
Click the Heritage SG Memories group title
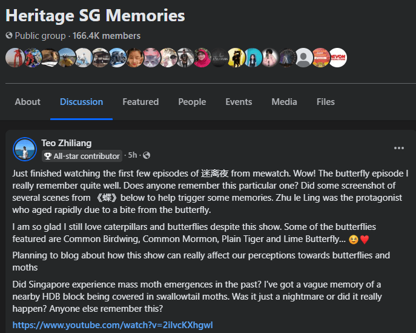click(x=95, y=15)
